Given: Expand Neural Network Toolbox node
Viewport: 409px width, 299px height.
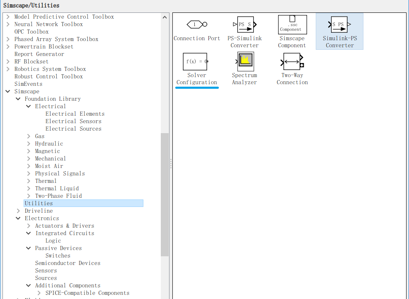Looking at the screenshot, I should click(x=8, y=24).
